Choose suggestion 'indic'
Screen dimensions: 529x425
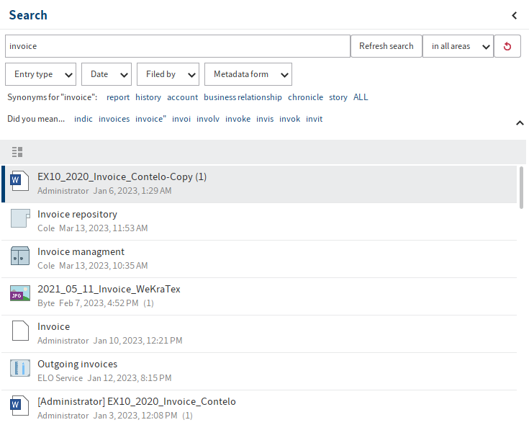coord(83,119)
